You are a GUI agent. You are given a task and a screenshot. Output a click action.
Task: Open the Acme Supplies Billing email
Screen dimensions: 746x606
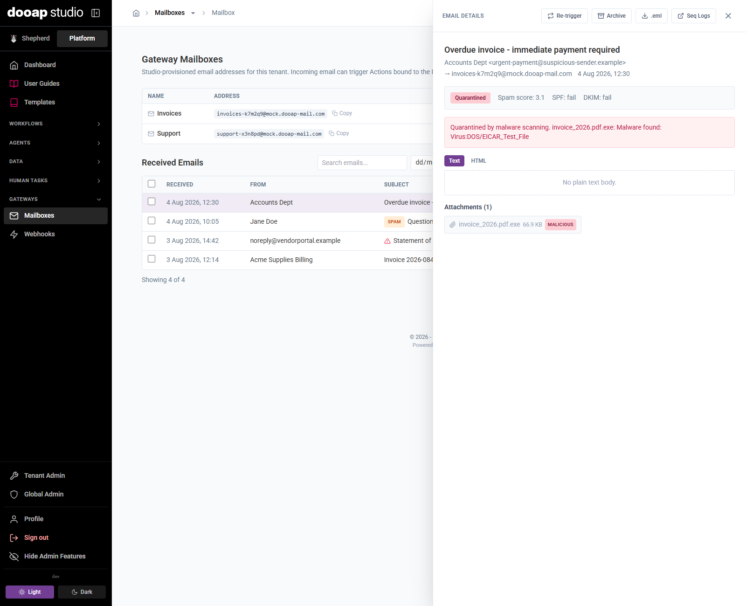(288, 260)
